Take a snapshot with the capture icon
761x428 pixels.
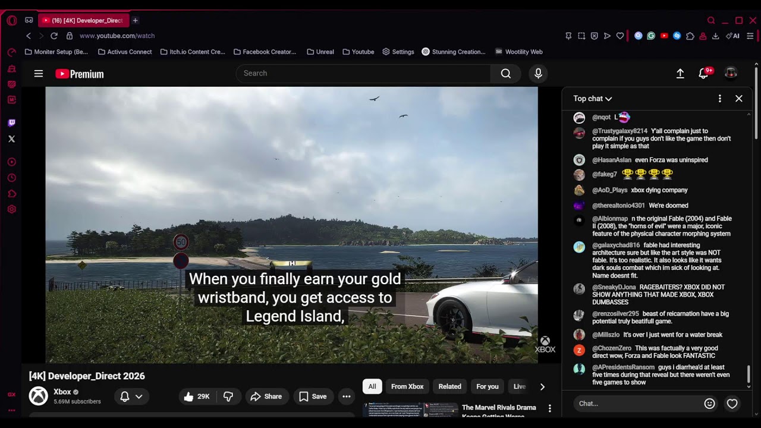click(x=581, y=36)
